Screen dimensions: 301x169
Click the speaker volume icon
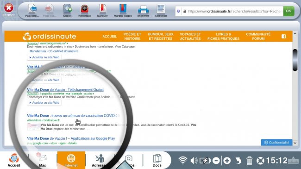point(194,160)
